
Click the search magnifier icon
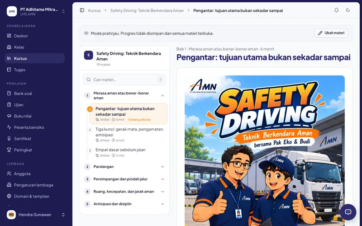(x=88, y=80)
